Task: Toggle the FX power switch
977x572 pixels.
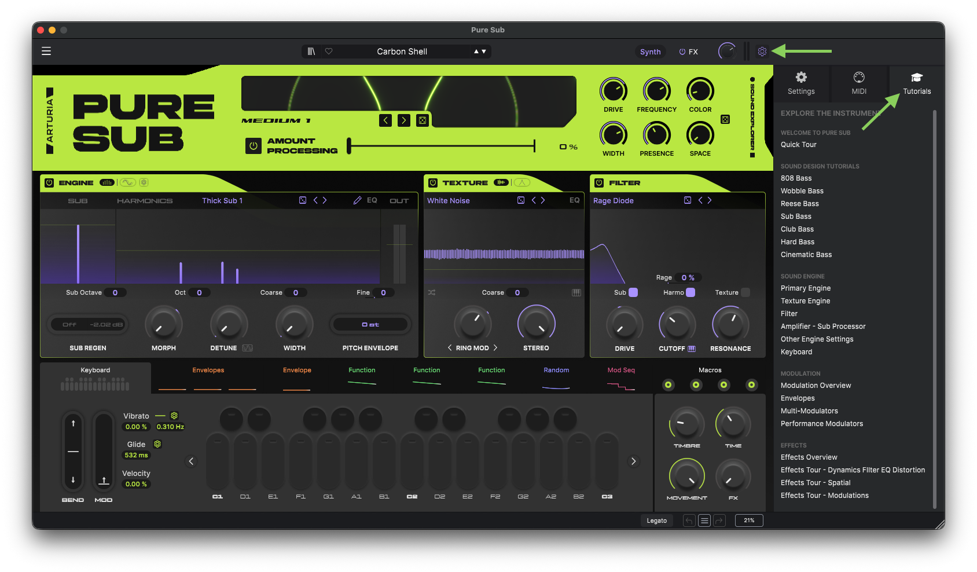Action: [682, 52]
